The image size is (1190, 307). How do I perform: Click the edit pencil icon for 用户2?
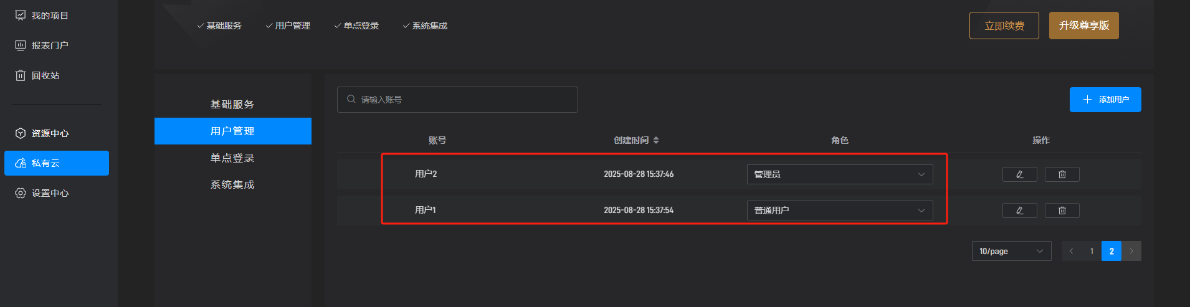coord(1019,174)
